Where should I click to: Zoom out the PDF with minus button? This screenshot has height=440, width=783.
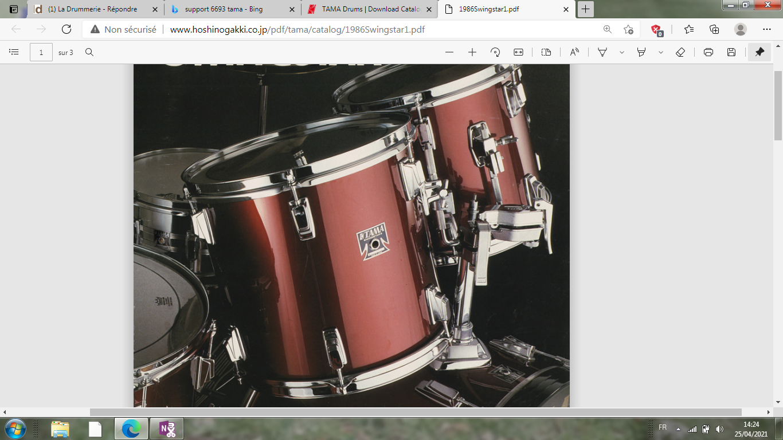tap(449, 52)
